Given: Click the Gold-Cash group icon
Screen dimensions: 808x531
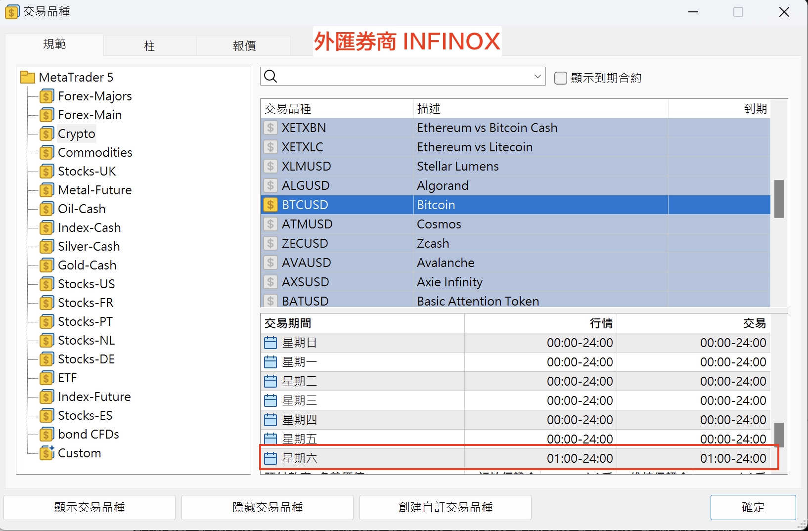Looking at the screenshot, I should pyautogui.click(x=46, y=265).
